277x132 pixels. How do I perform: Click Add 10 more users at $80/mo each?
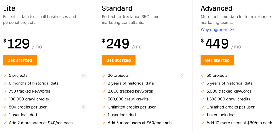point(239,123)
